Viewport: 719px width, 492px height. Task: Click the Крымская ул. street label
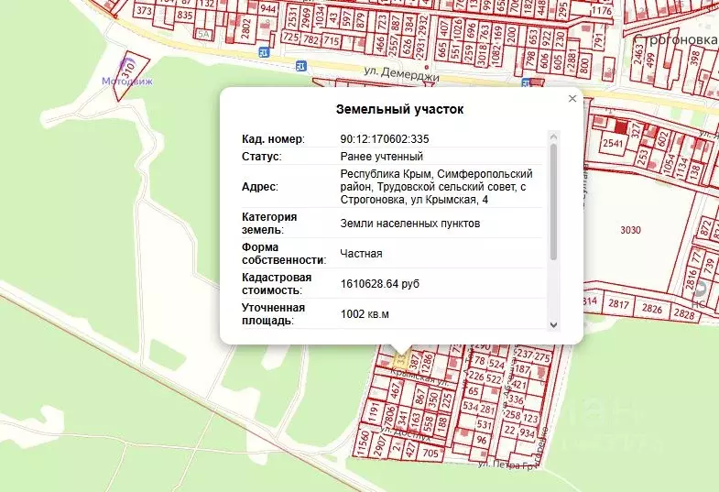point(420,376)
